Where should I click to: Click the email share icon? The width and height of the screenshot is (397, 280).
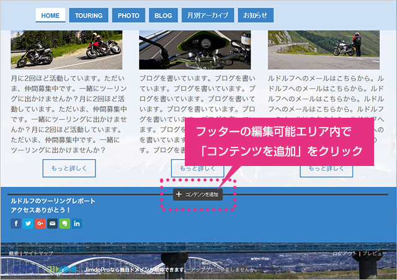pyautogui.click(x=52, y=224)
